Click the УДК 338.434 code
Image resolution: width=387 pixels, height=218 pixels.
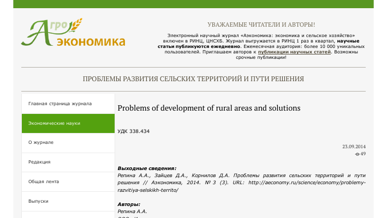133,131
